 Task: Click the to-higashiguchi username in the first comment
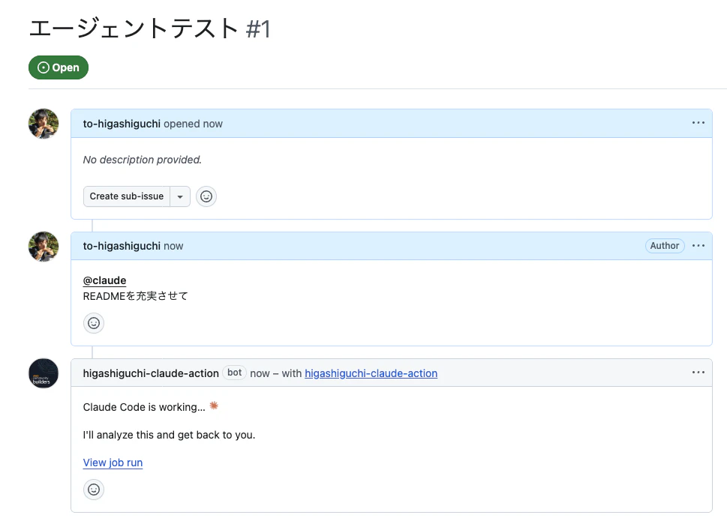coord(122,123)
